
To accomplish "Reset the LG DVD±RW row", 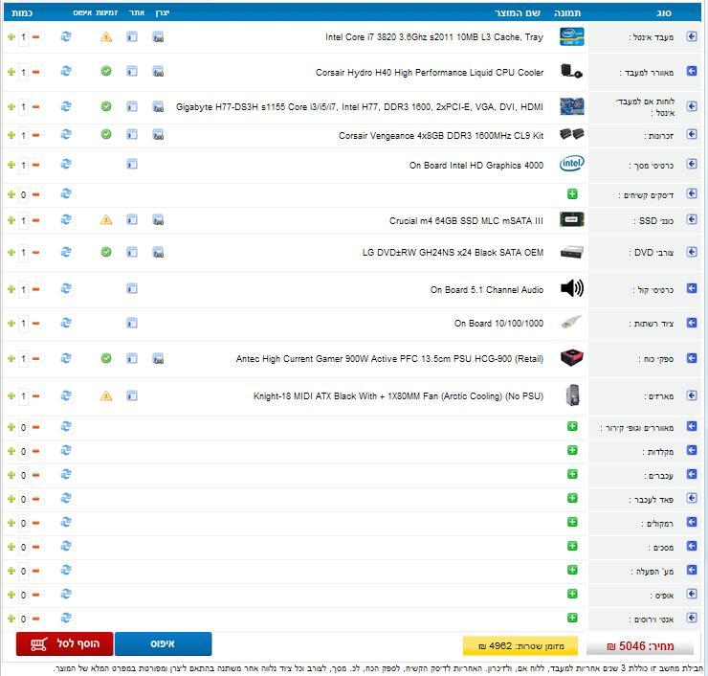I will 66,252.
